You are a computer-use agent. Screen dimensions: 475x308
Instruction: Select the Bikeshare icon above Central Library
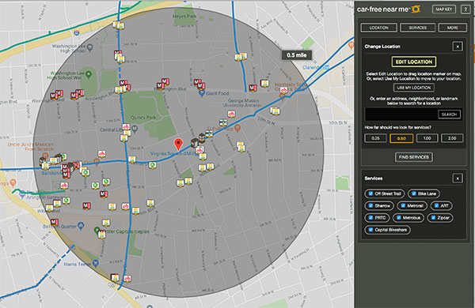tap(126, 126)
